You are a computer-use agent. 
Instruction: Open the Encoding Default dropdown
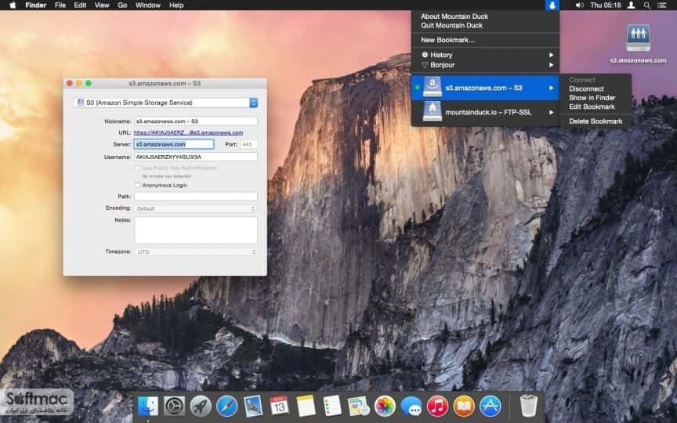(196, 208)
